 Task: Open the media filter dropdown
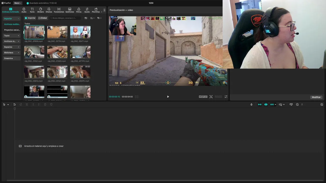pyautogui.click(x=99, y=18)
